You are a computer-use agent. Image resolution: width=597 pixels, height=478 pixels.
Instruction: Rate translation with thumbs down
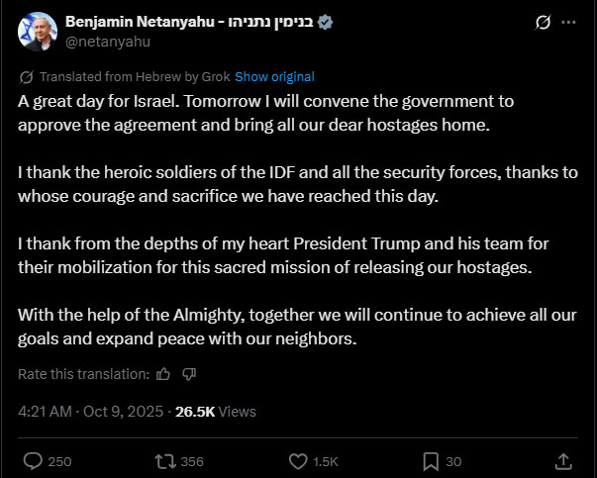(x=190, y=374)
